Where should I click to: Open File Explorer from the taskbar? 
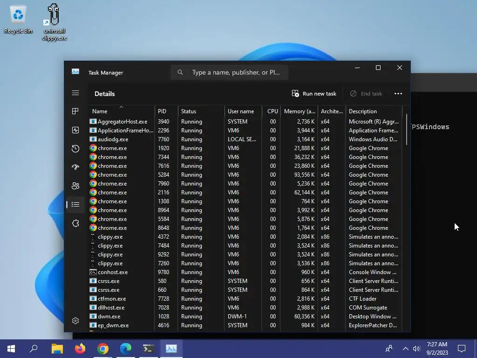click(57, 349)
